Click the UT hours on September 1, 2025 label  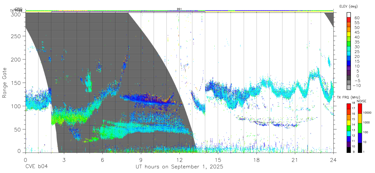point(179,167)
